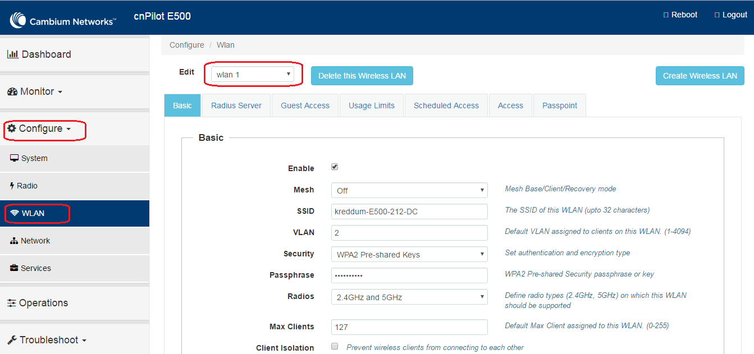The width and height of the screenshot is (754, 354).
Task: Click the 'Mesh Base/Client/Recovery mode' help text
Action: [560, 189]
